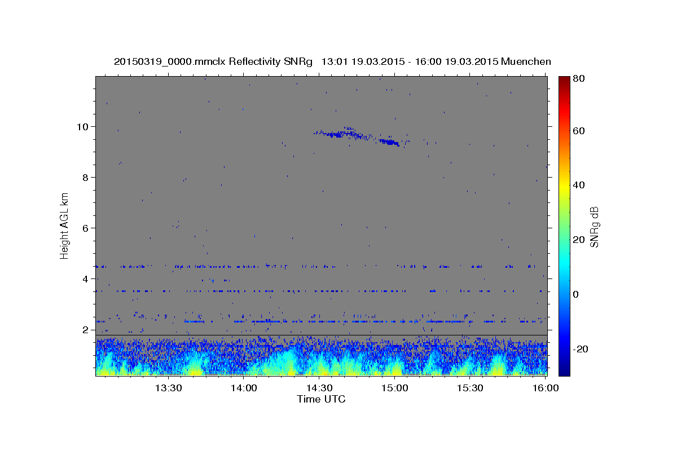677x451 pixels.
Task: Click the height tick label 2
Action: 86,329
